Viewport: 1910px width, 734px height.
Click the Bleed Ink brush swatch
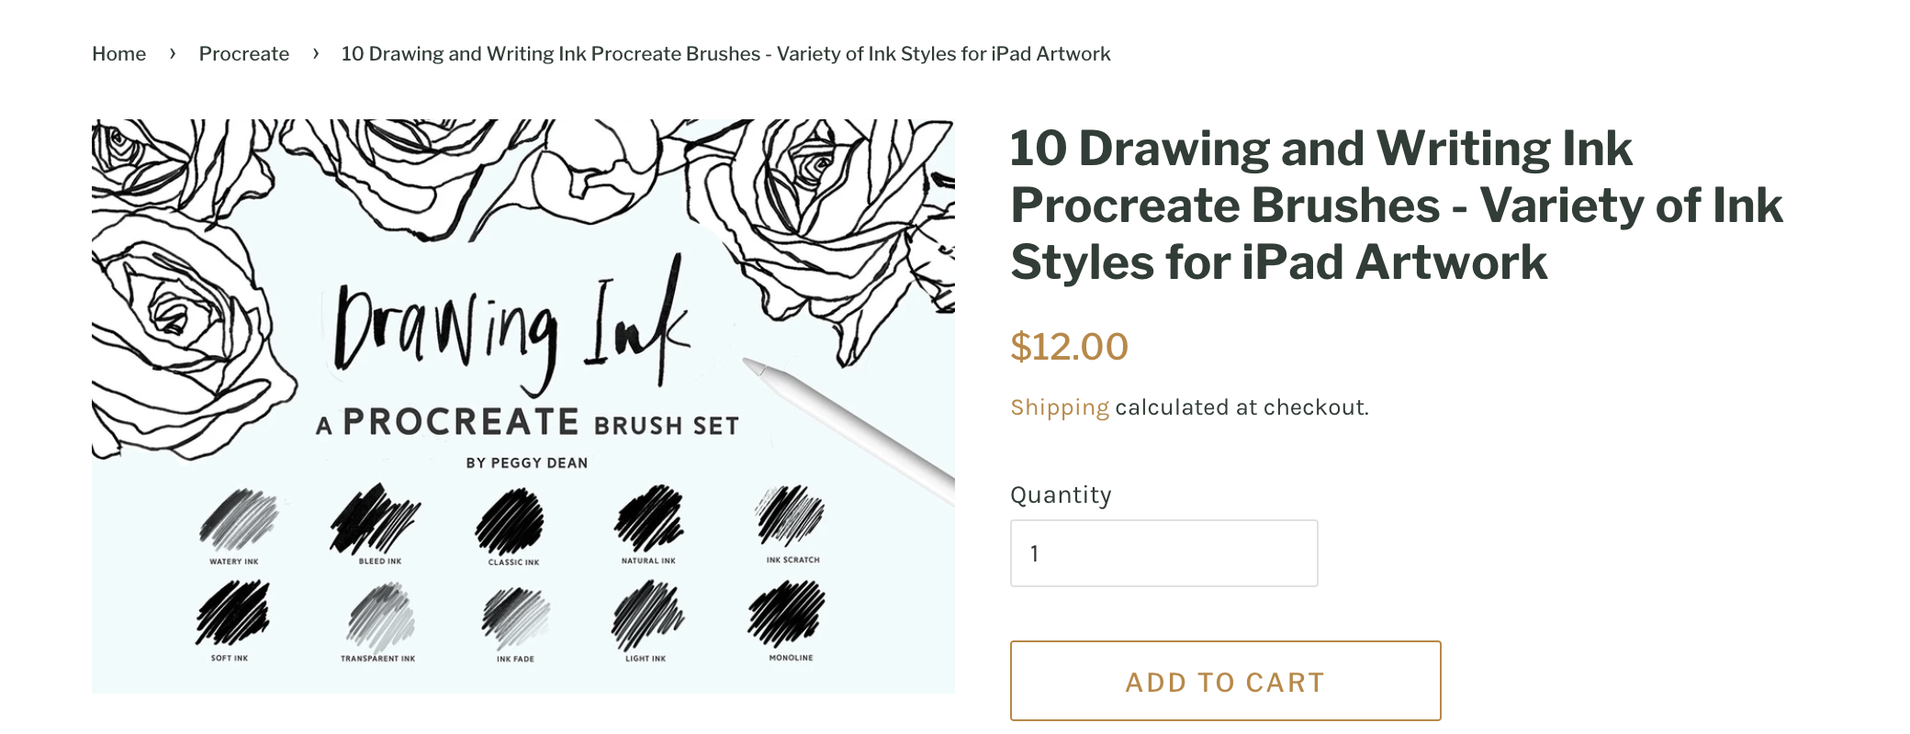click(375, 518)
